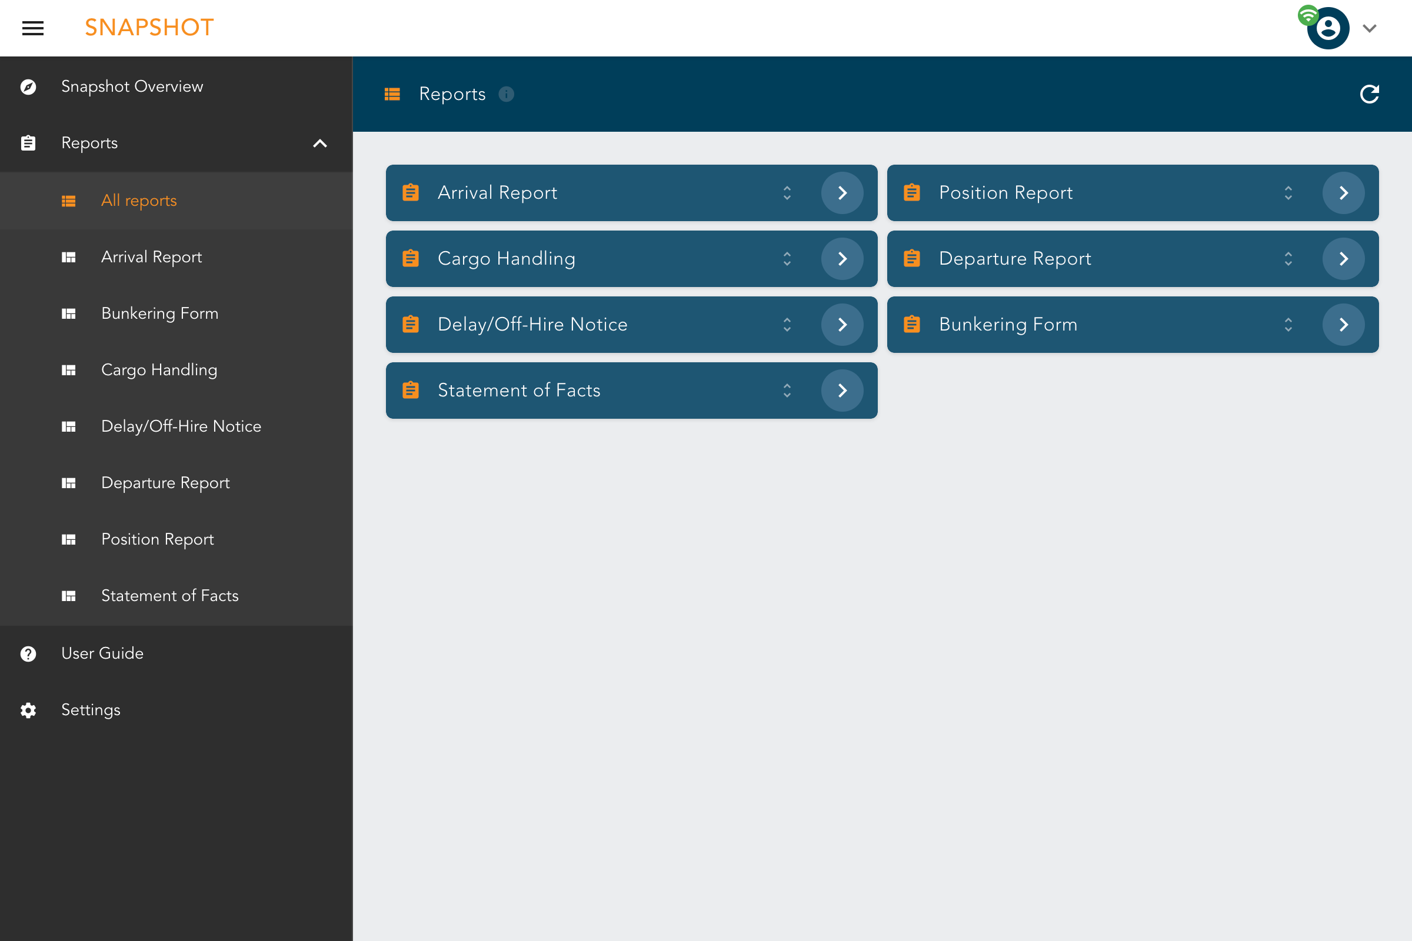
Task: Click the green wifi connection status icon
Action: coord(1308,16)
